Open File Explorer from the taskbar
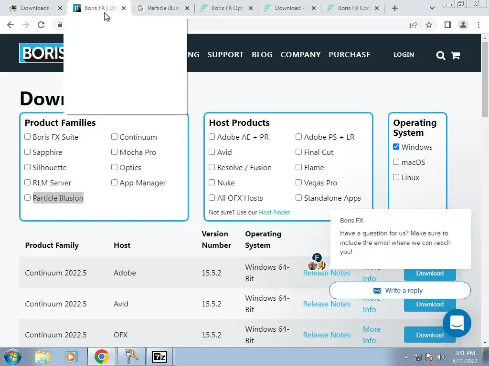Screen dimensions: 489x366 tap(42, 356)
